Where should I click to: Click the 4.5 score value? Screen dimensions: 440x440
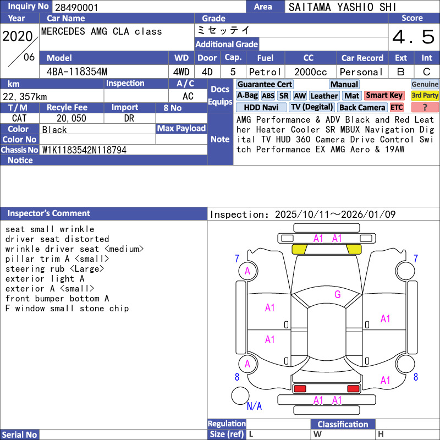pyautogui.click(x=413, y=37)
